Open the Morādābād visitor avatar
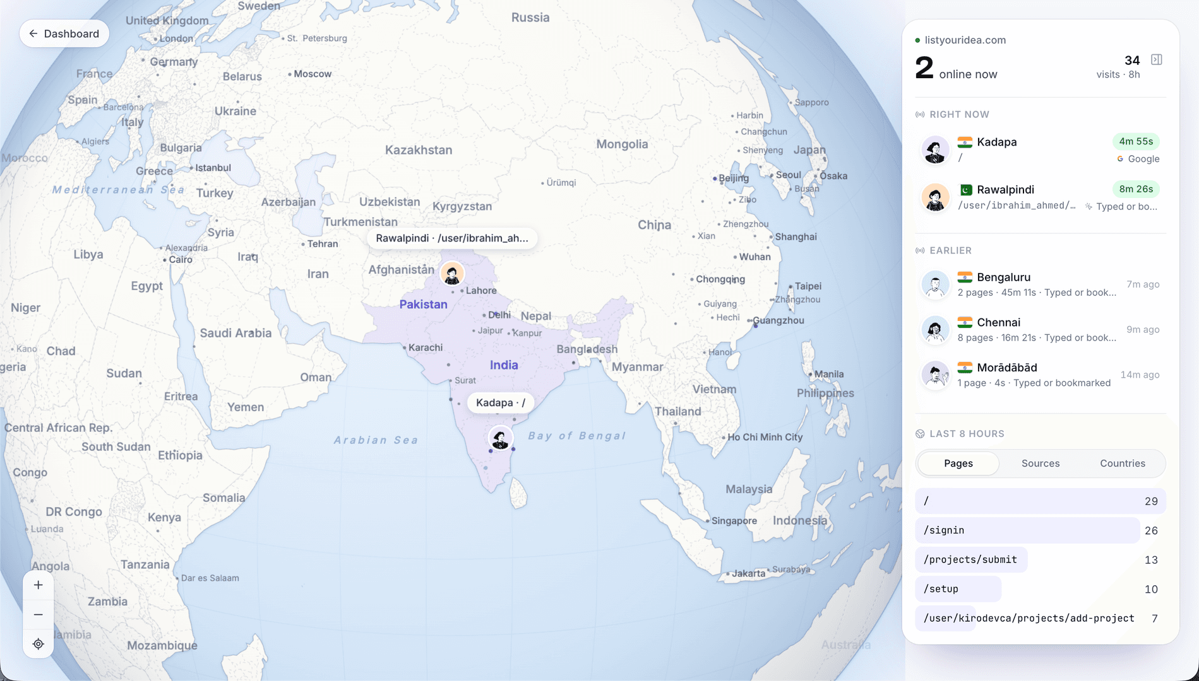The height and width of the screenshot is (681, 1199). [x=935, y=375]
